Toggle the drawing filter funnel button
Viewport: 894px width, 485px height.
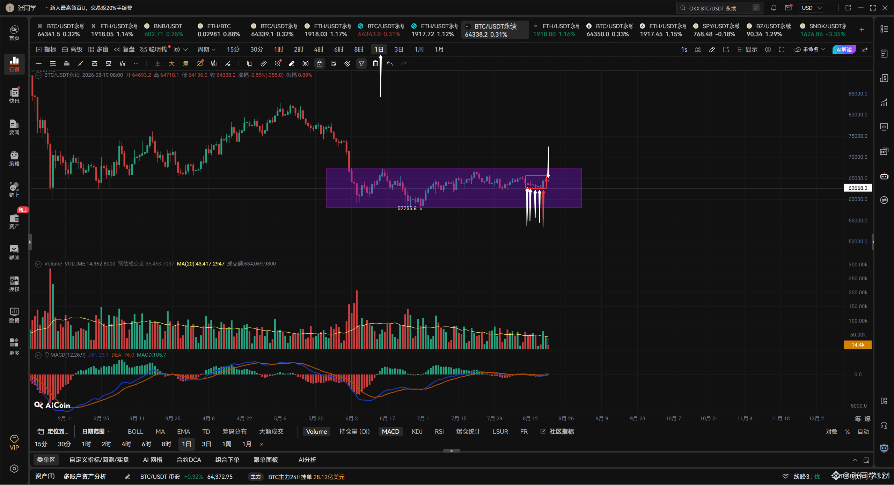[361, 63]
